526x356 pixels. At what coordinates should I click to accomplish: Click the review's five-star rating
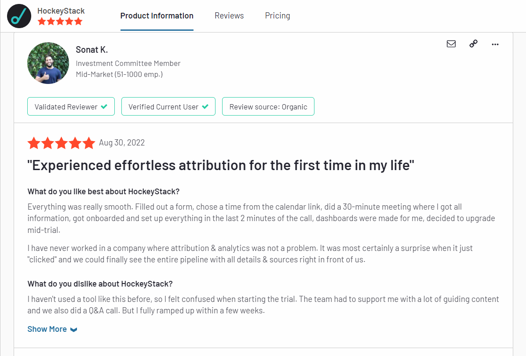(x=61, y=143)
